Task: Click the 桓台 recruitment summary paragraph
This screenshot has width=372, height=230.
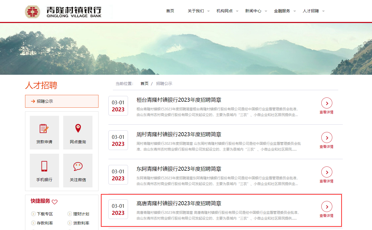Action: pos(217,112)
